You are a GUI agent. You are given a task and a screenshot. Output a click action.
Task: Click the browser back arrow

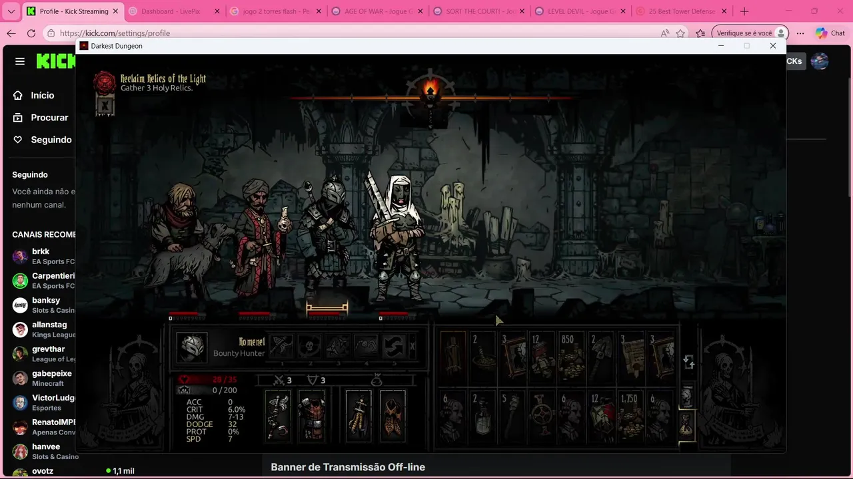click(11, 33)
